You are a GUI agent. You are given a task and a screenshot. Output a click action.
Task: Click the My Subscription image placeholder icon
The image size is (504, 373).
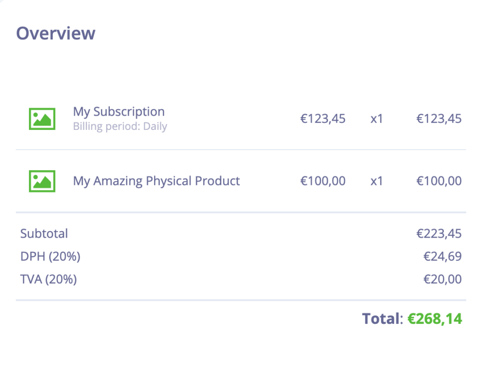click(42, 119)
